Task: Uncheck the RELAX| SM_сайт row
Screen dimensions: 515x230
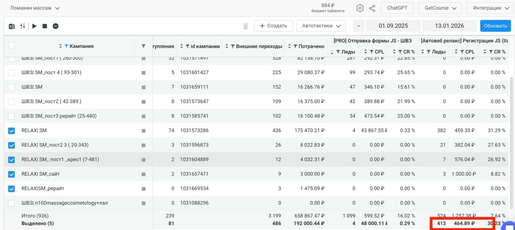Action: point(11,174)
